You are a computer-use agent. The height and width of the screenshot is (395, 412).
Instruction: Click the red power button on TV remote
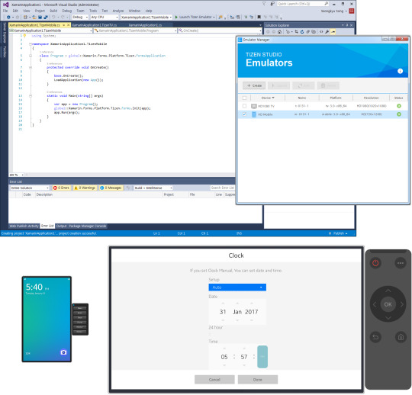click(375, 263)
